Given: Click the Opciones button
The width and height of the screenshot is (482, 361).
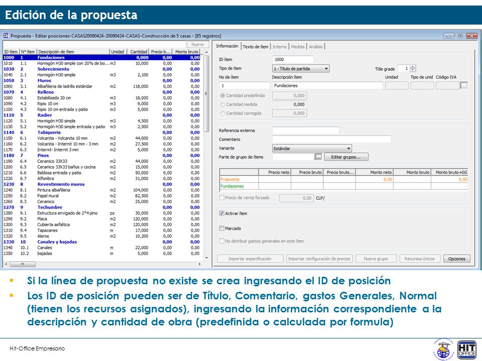Looking at the screenshot, I should click(x=456, y=259).
